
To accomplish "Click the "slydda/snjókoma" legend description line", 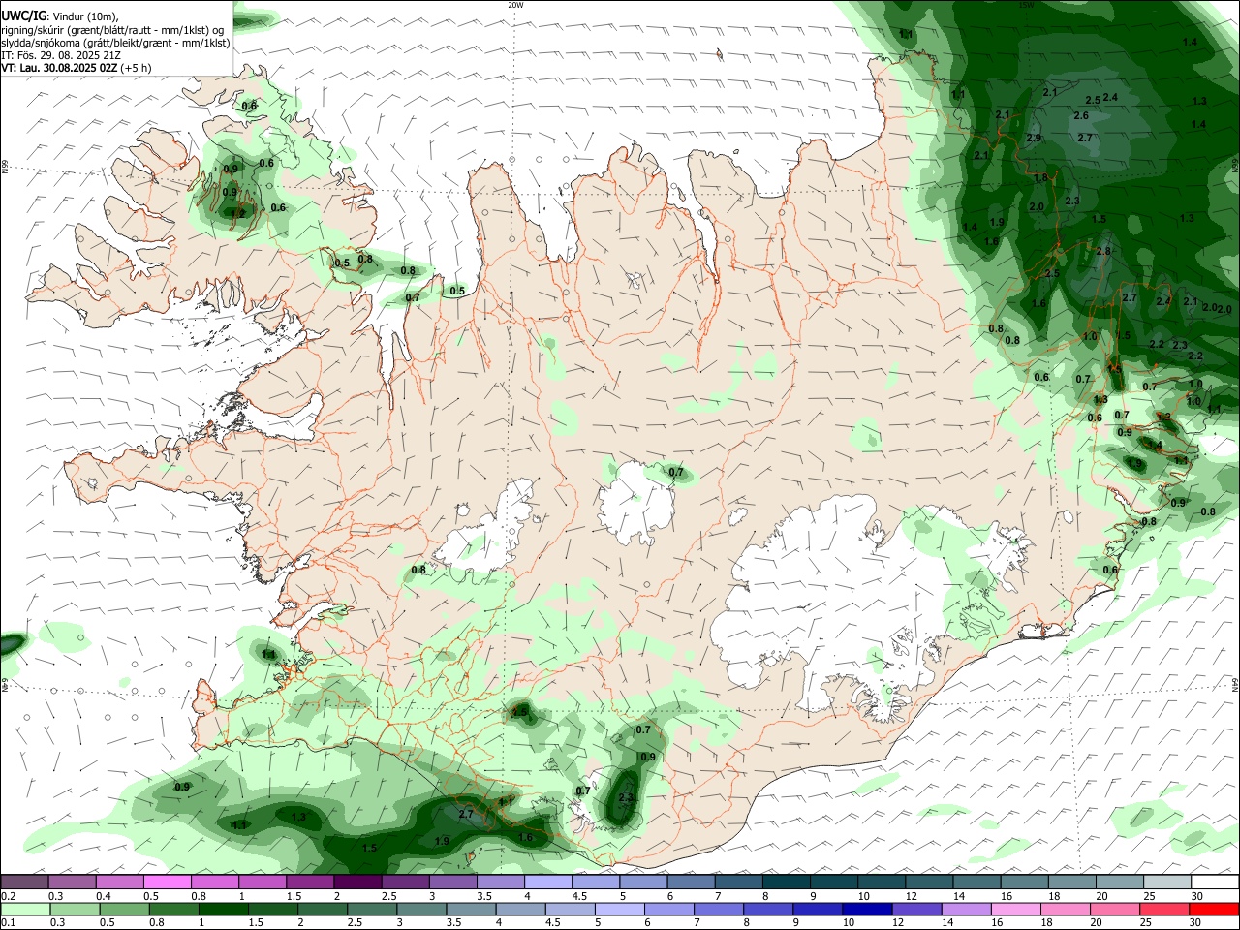I will coord(115,43).
